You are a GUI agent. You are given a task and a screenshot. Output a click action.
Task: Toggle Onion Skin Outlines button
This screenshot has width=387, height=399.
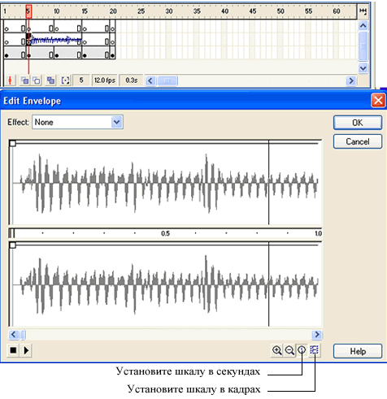pyautogui.click(x=37, y=80)
